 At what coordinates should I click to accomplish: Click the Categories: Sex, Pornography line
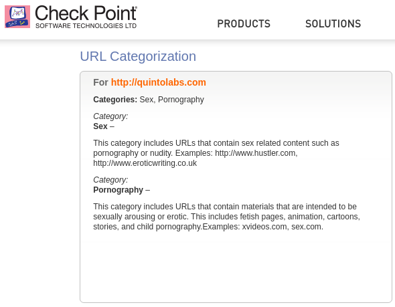149,100
